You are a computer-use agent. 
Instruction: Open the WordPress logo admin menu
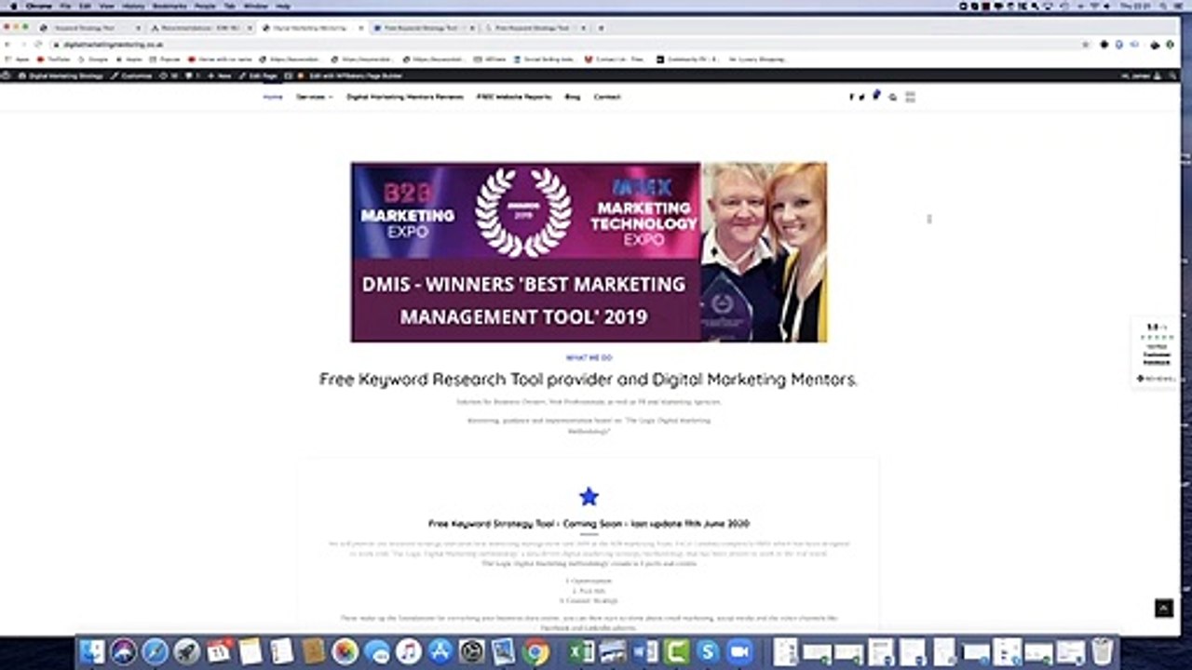tap(7, 75)
